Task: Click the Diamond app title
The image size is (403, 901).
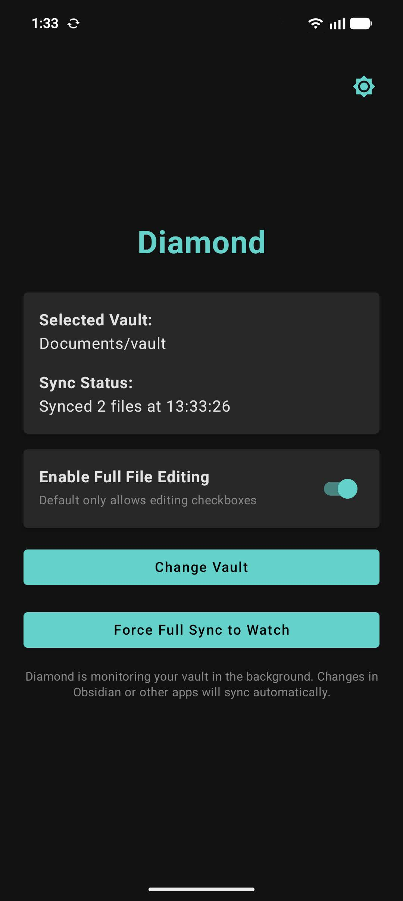Action: pyautogui.click(x=201, y=242)
